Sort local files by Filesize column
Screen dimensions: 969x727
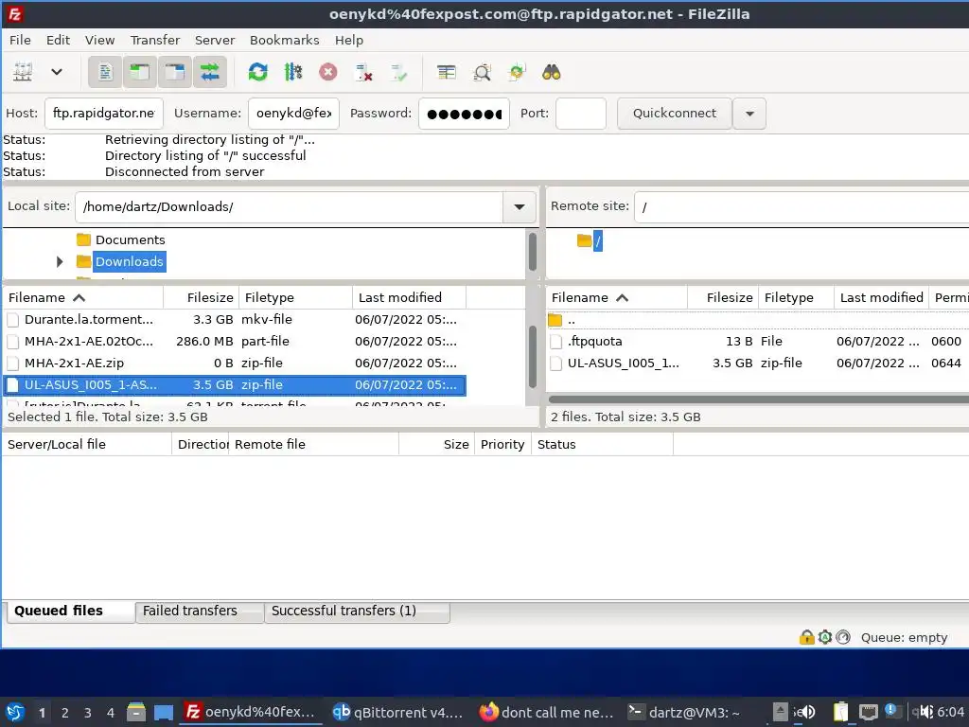[x=200, y=298]
